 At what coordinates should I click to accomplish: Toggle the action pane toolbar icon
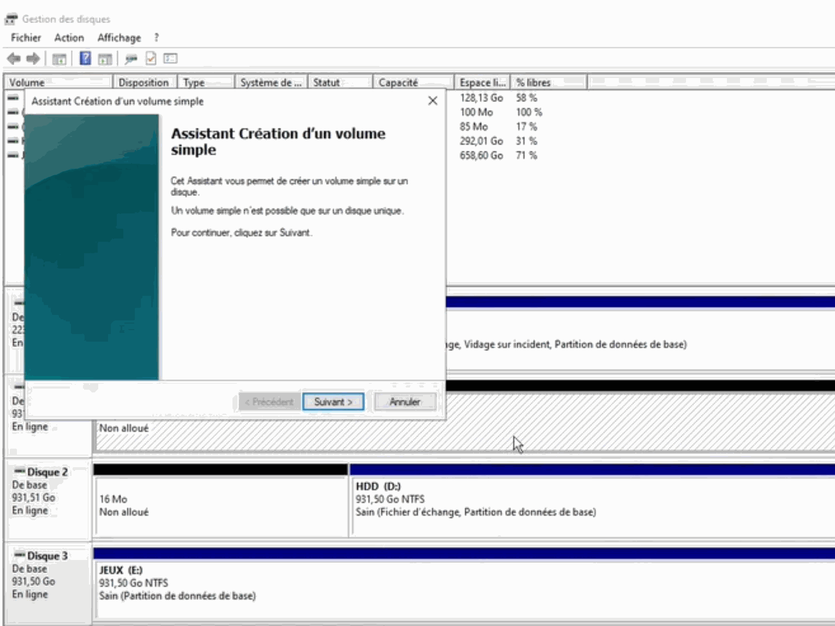(105, 58)
